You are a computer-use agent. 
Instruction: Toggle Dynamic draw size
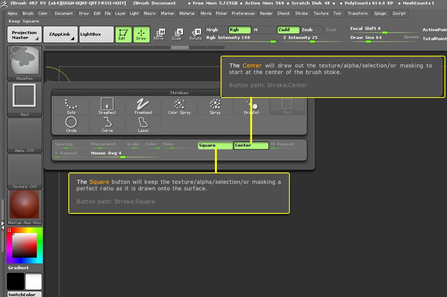pos(411,37)
